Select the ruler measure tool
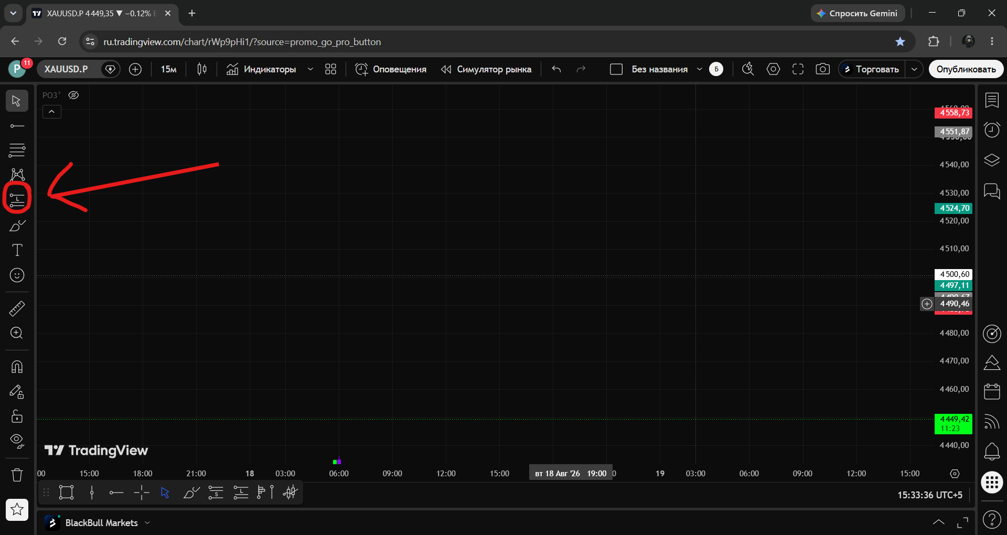Screen dimensions: 1007x535 click(17, 308)
